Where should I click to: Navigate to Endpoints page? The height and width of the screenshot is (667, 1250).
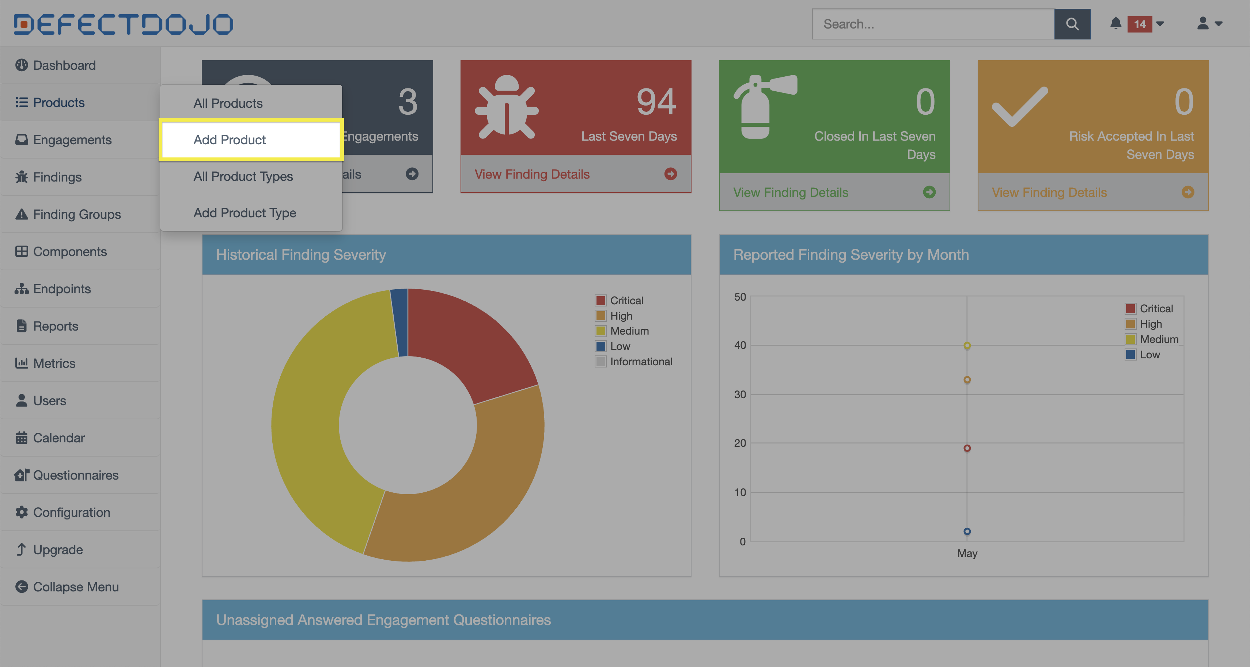80,289
